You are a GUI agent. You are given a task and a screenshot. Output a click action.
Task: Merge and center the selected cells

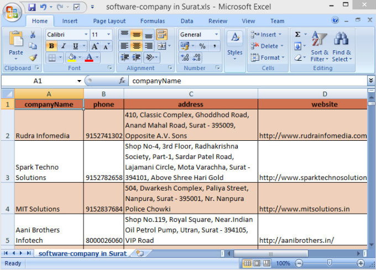[162, 46]
